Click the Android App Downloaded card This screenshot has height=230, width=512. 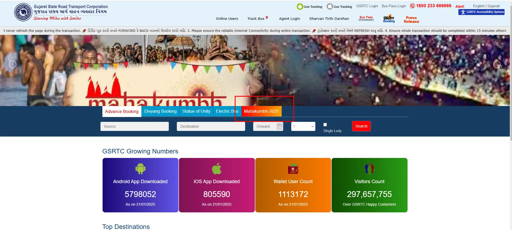point(140,185)
